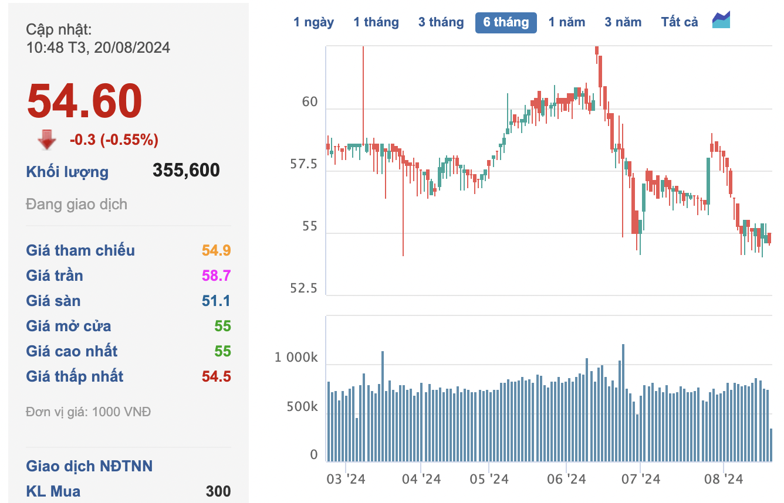784x503 pixels.
Task: Click the tallest volume bar in late June
Action: click(x=623, y=403)
